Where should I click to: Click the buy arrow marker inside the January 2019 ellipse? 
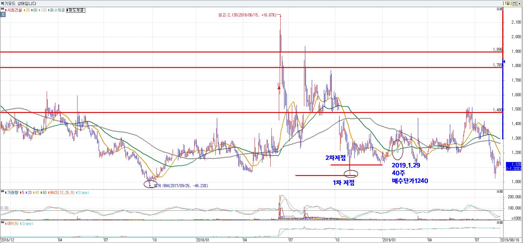397,150
